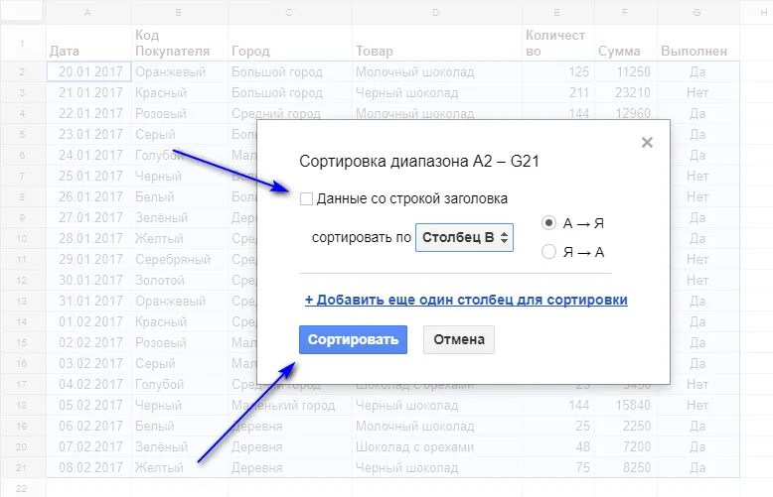The width and height of the screenshot is (773, 497).
Task: Click the 'Серебряный' cell
Action: tap(180, 259)
